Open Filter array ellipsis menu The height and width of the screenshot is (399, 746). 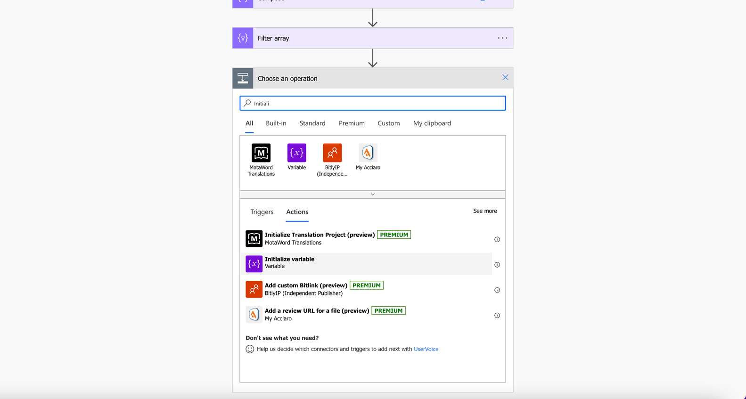point(503,38)
